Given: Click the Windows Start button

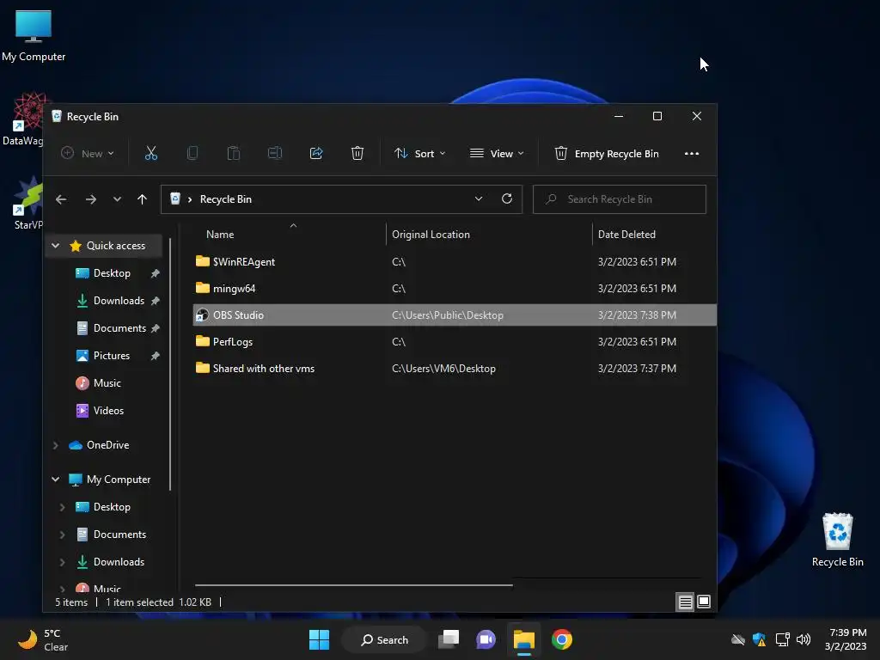Looking at the screenshot, I should tap(320, 639).
